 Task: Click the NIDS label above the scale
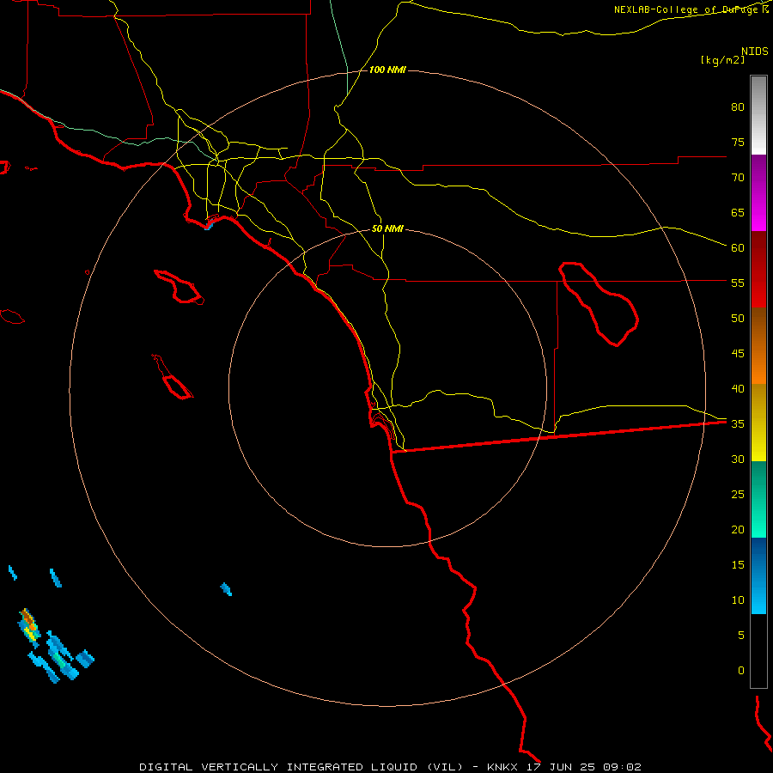click(x=754, y=52)
